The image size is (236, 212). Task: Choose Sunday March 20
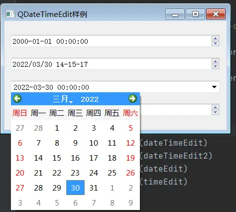(20, 173)
